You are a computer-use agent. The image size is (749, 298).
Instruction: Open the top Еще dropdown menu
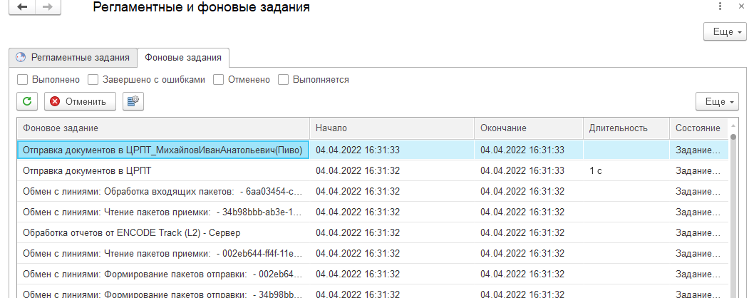click(724, 32)
